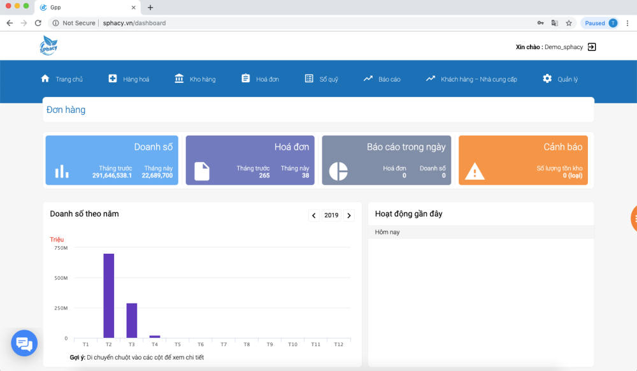Click the Hoạt động gần đây heading
This screenshot has height=371, width=637.
409,214
